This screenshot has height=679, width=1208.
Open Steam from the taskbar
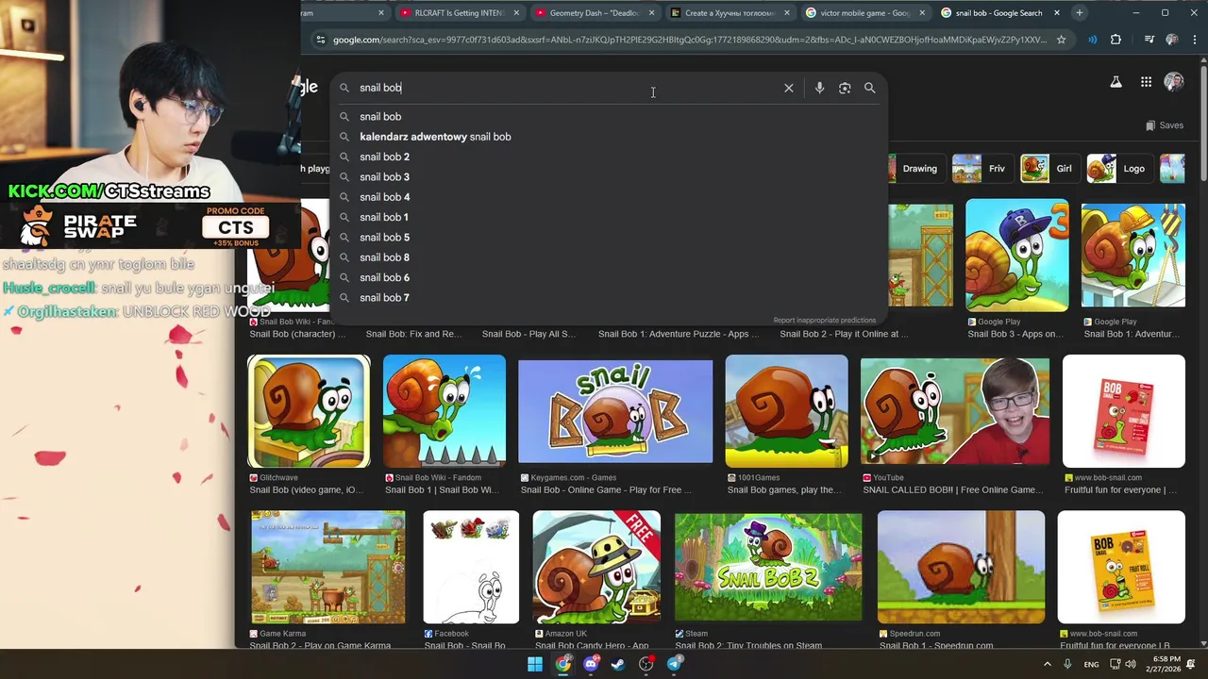tap(618, 664)
